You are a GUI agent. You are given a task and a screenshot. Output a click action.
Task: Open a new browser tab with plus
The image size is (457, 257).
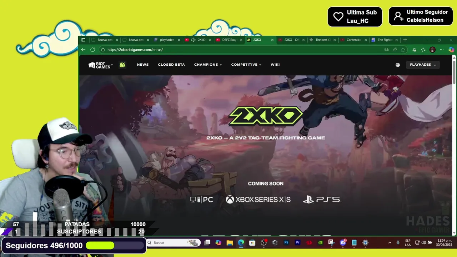(405, 40)
